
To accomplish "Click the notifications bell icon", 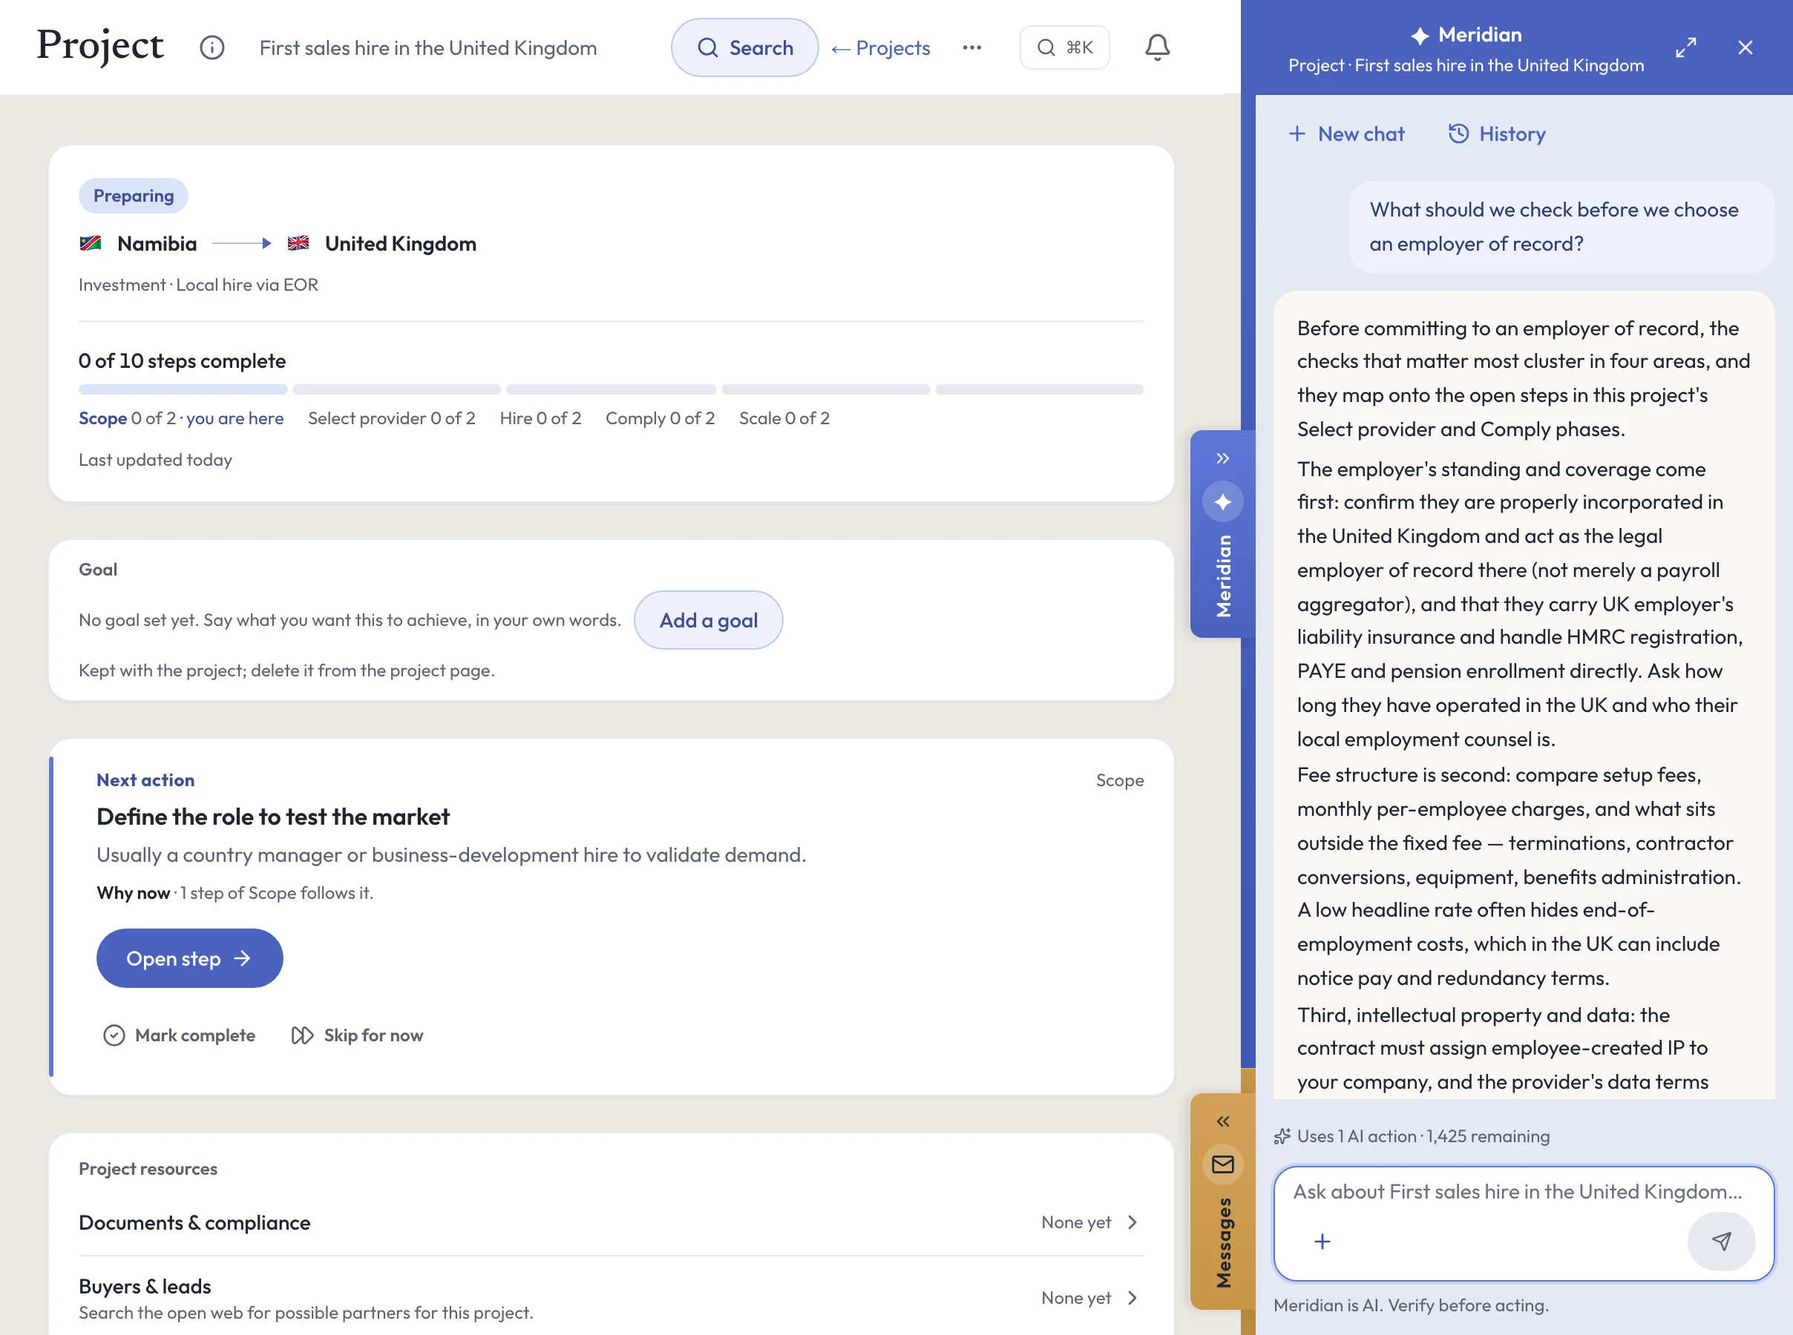I will [x=1157, y=47].
